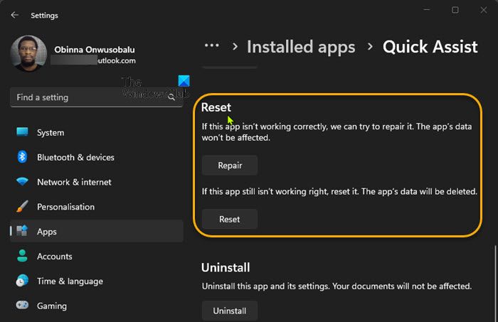The width and height of the screenshot is (498, 322).
Task: Click the search magnifier icon
Action: [171, 97]
